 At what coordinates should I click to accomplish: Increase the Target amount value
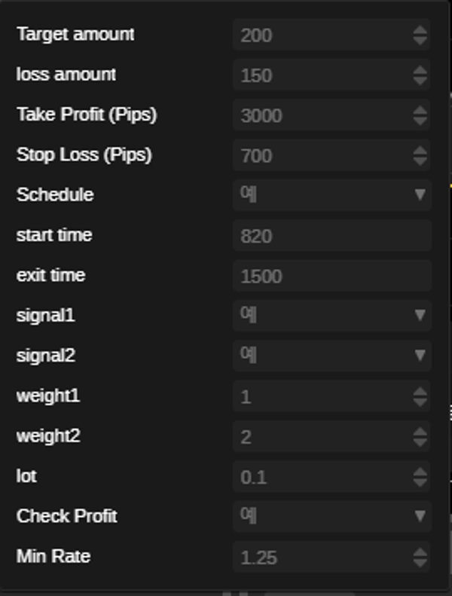click(420, 30)
